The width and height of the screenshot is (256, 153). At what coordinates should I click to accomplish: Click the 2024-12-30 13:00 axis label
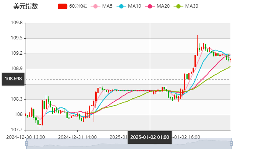point(26,137)
